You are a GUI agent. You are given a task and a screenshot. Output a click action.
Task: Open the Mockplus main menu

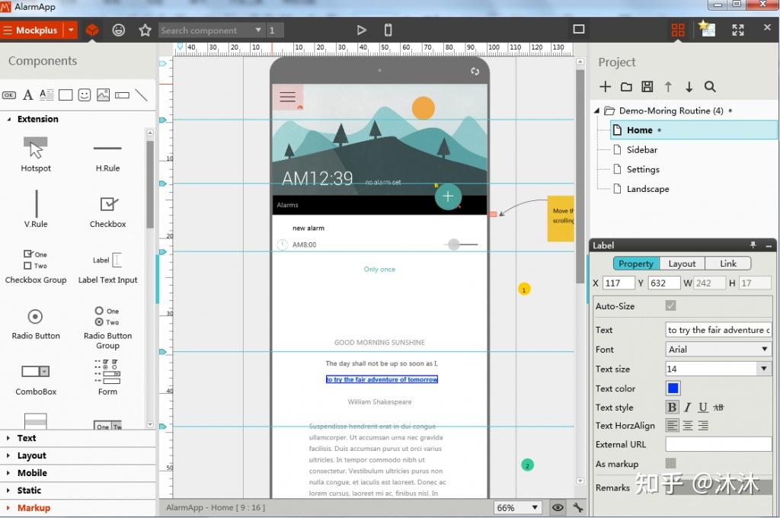coord(31,30)
